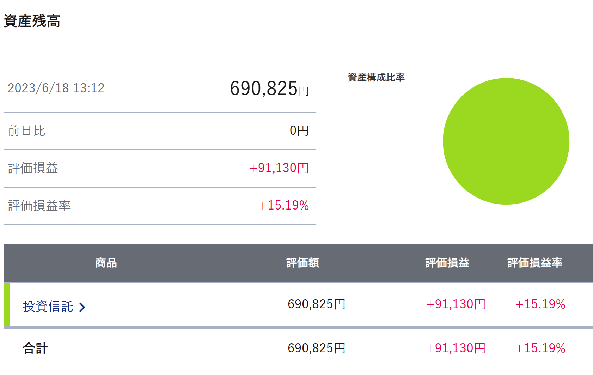The height and width of the screenshot is (375, 593).
Task: Click the 資産残高 page heading
Action: click(x=32, y=21)
